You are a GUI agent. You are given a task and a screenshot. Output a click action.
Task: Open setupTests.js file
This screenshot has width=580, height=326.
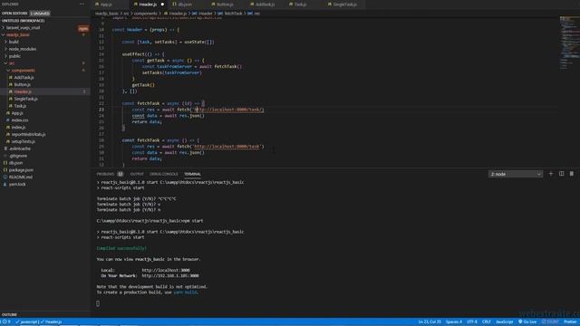coord(24,141)
